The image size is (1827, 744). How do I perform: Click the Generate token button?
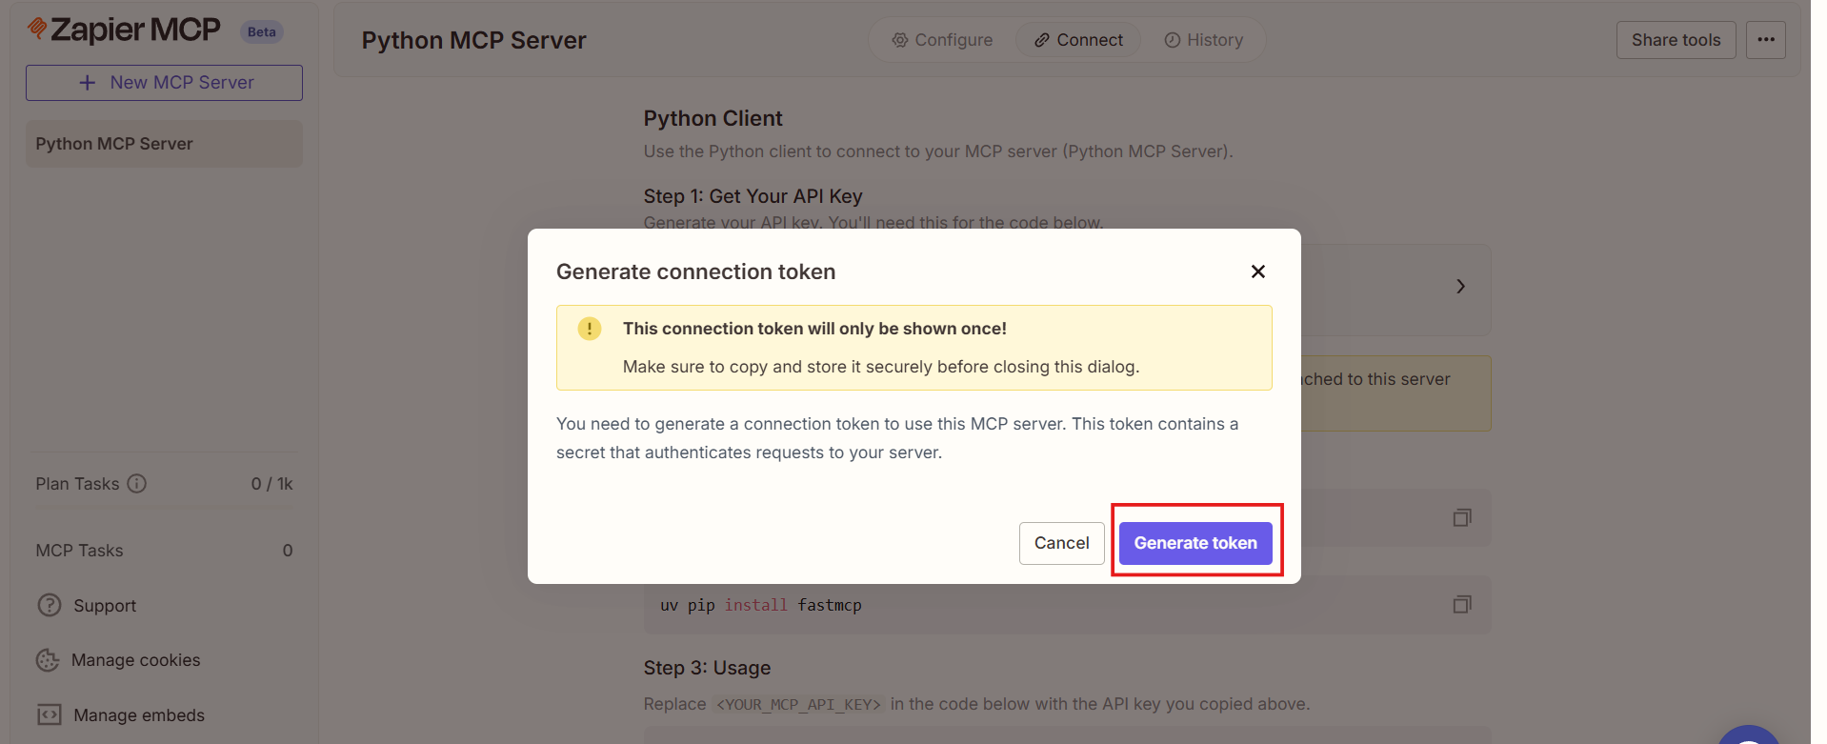pos(1195,543)
